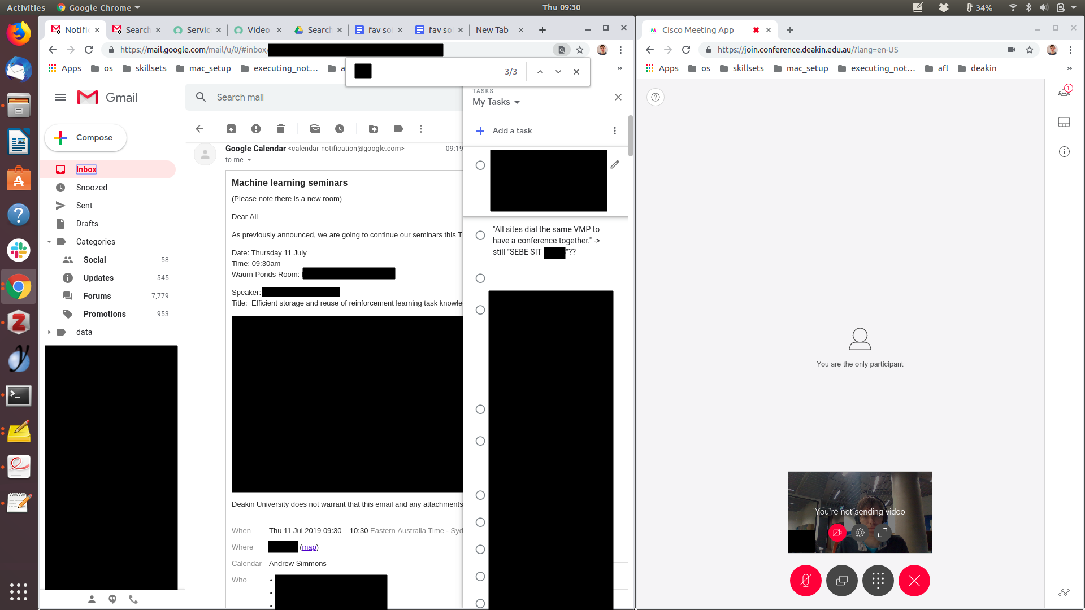Open the map link next to Where
This screenshot has height=610, width=1085.
pyautogui.click(x=309, y=547)
